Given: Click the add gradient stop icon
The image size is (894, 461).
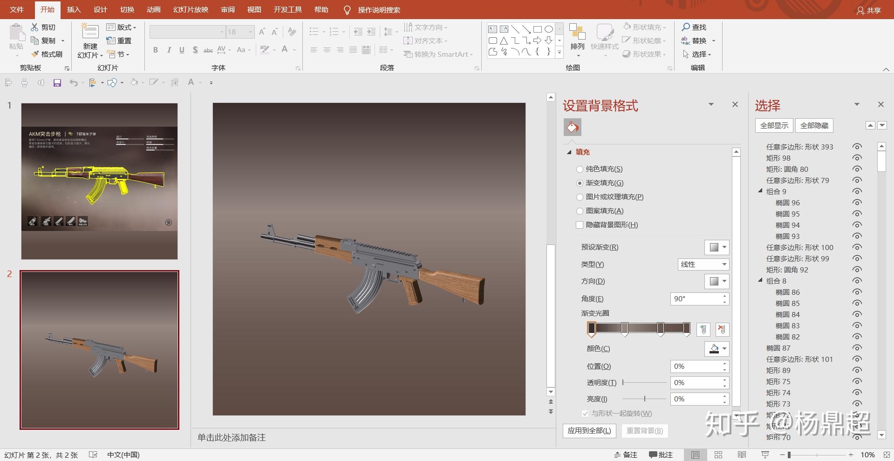Looking at the screenshot, I should [x=703, y=330].
